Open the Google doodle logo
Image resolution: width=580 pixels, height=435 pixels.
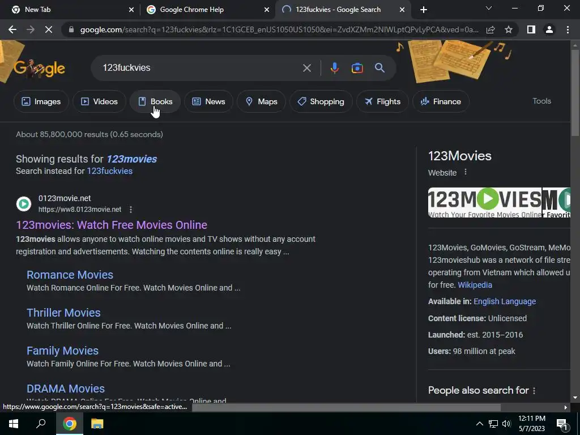39,69
